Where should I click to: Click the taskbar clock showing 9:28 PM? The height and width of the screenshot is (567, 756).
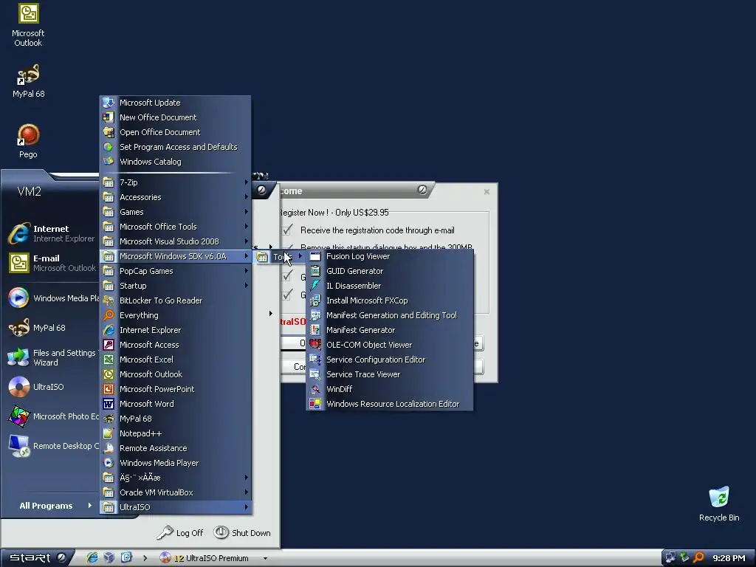pyautogui.click(x=729, y=558)
